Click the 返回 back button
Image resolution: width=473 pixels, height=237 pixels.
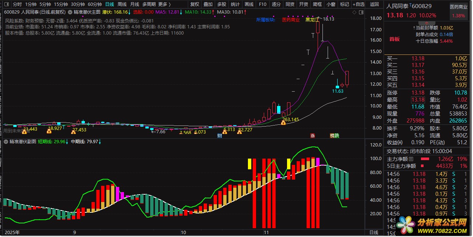[x=374, y=4]
